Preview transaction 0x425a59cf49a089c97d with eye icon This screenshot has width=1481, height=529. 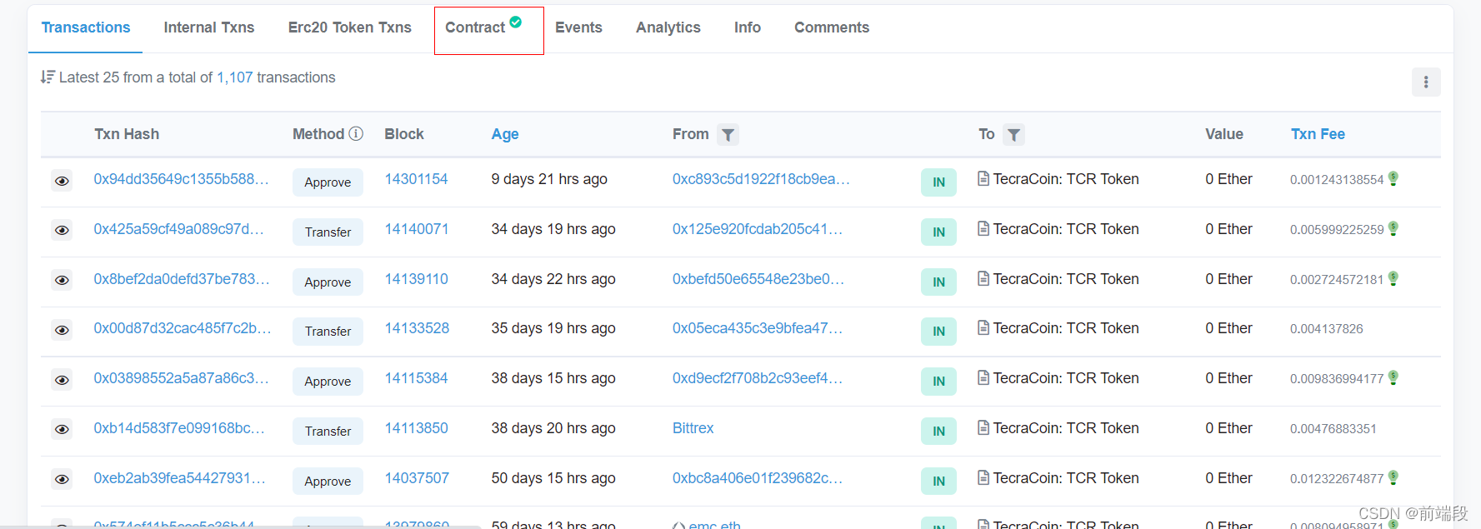tap(62, 230)
